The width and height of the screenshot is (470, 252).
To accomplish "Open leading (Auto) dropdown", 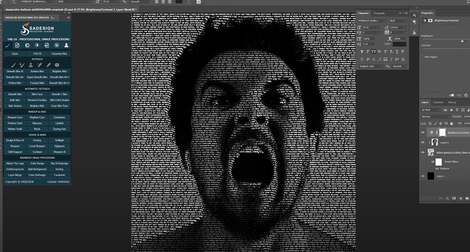I will [x=406, y=27].
